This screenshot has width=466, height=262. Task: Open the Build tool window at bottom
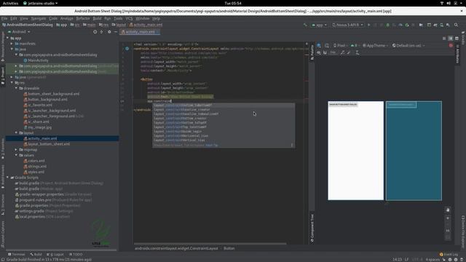36,254
